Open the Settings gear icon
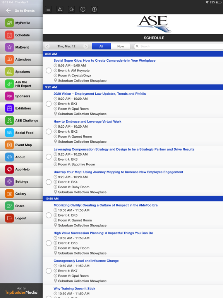The image size is (223, 298). pos(9,182)
